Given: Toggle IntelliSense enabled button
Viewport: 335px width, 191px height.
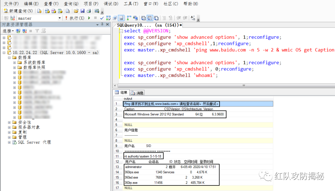Looking at the screenshot, I should (121, 18).
